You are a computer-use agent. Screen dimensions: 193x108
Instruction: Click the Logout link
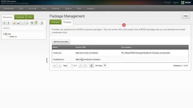point(176,2)
